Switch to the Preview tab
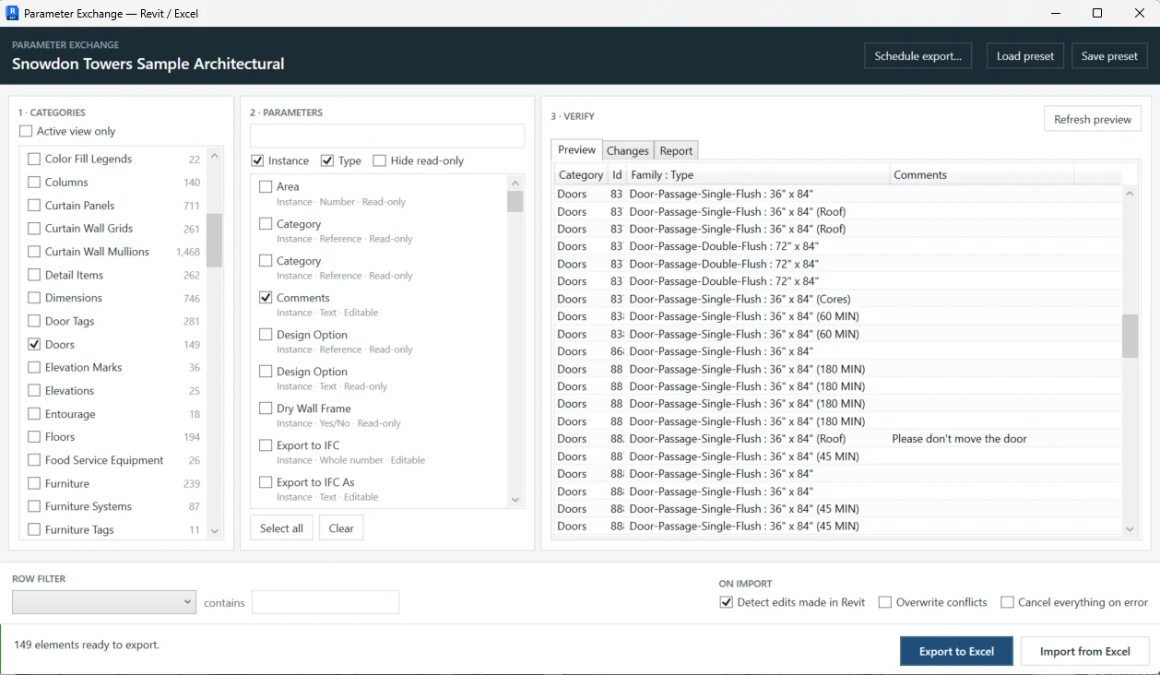Image resolution: width=1160 pixels, height=675 pixels. (576, 149)
